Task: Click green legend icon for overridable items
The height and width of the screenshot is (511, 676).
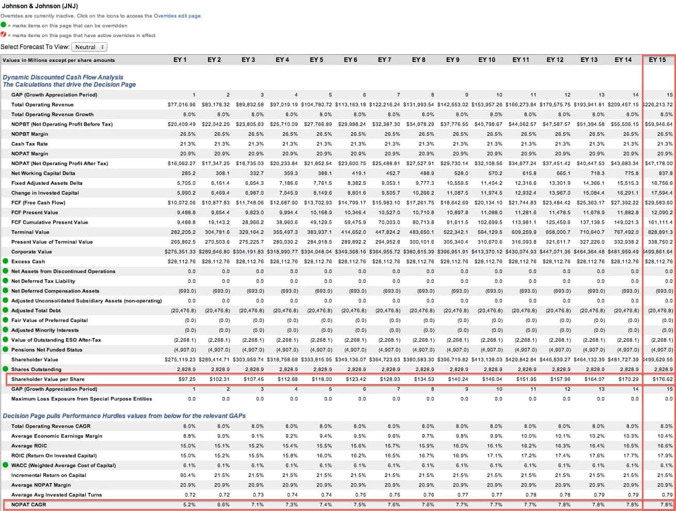Action: 4,25
